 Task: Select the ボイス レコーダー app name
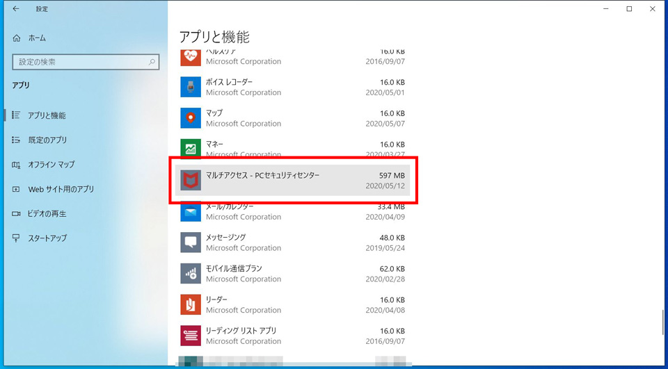point(229,82)
